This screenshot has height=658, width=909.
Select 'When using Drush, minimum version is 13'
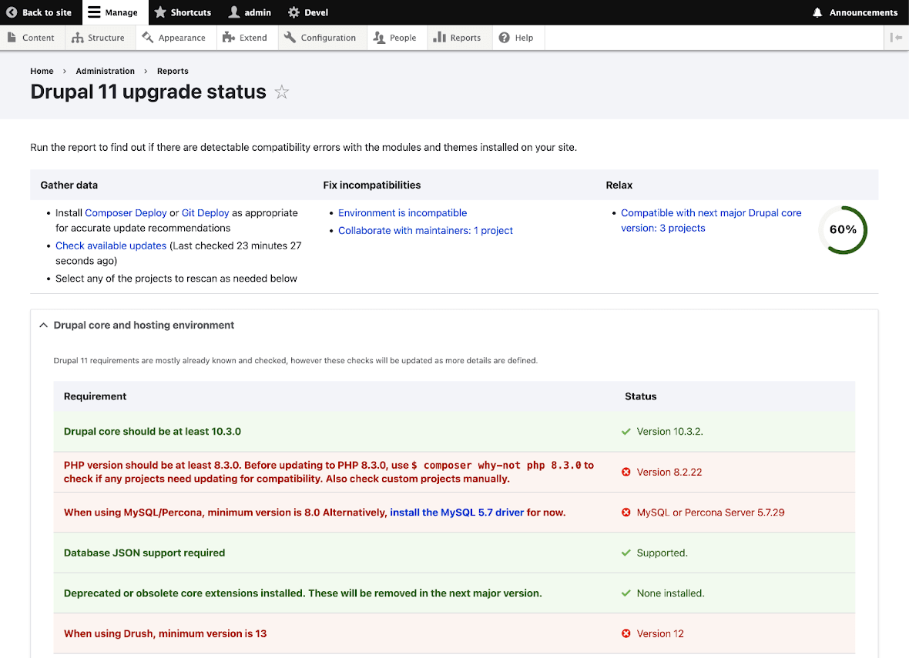coord(165,633)
